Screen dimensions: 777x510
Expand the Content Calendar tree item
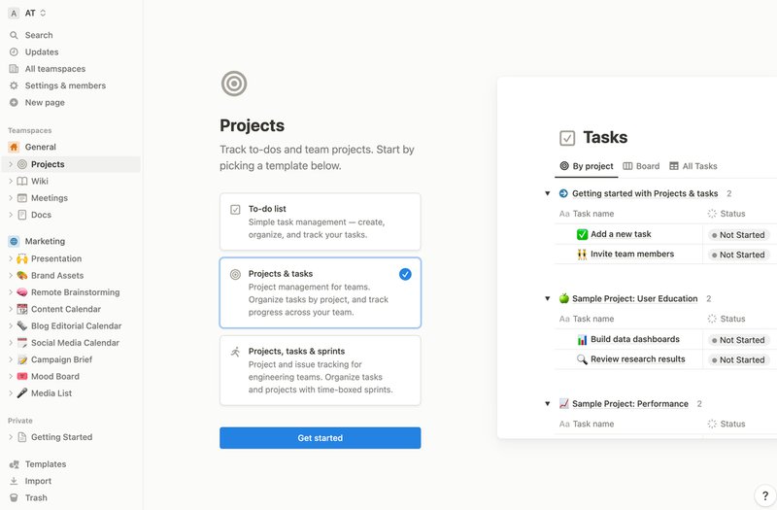tap(10, 309)
